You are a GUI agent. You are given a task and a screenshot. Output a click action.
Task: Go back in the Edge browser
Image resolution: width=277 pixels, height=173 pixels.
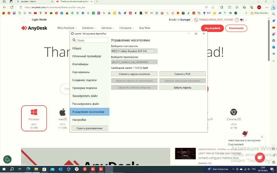(x=5, y=7)
